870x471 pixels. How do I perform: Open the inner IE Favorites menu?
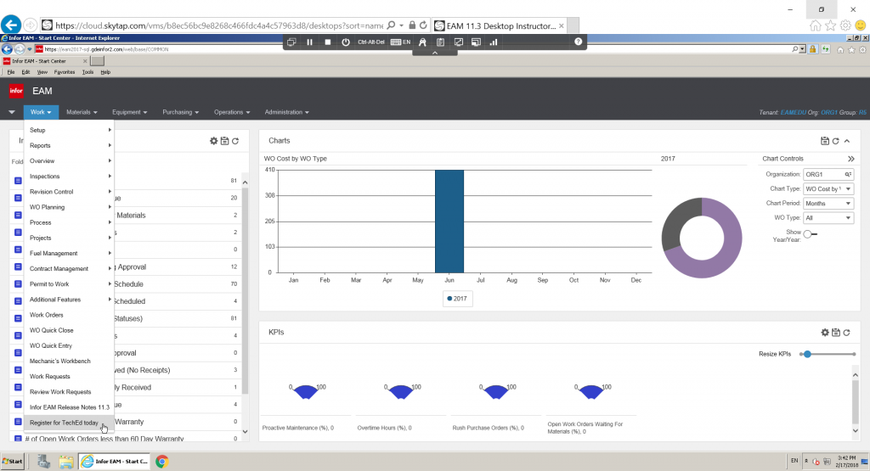pos(65,72)
